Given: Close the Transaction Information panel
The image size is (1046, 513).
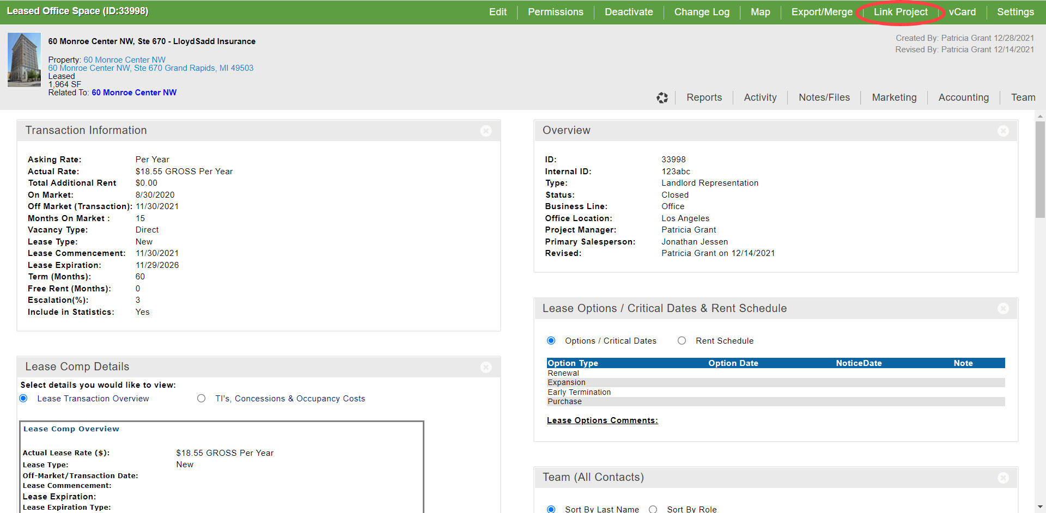Looking at the screenshot, I should coord(486,131).
